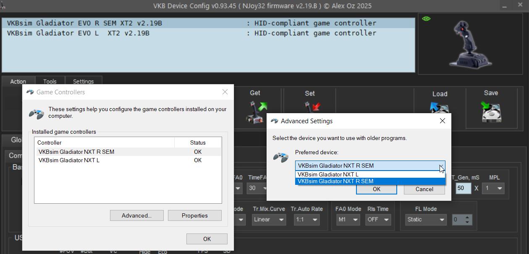Pick the highlighted NXT R SEM dropdown option
529x254 pixels.
click(x=370, y=181)
